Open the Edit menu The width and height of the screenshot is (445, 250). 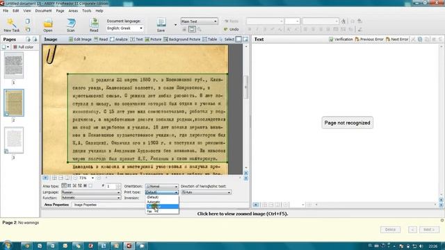(16, 11)
